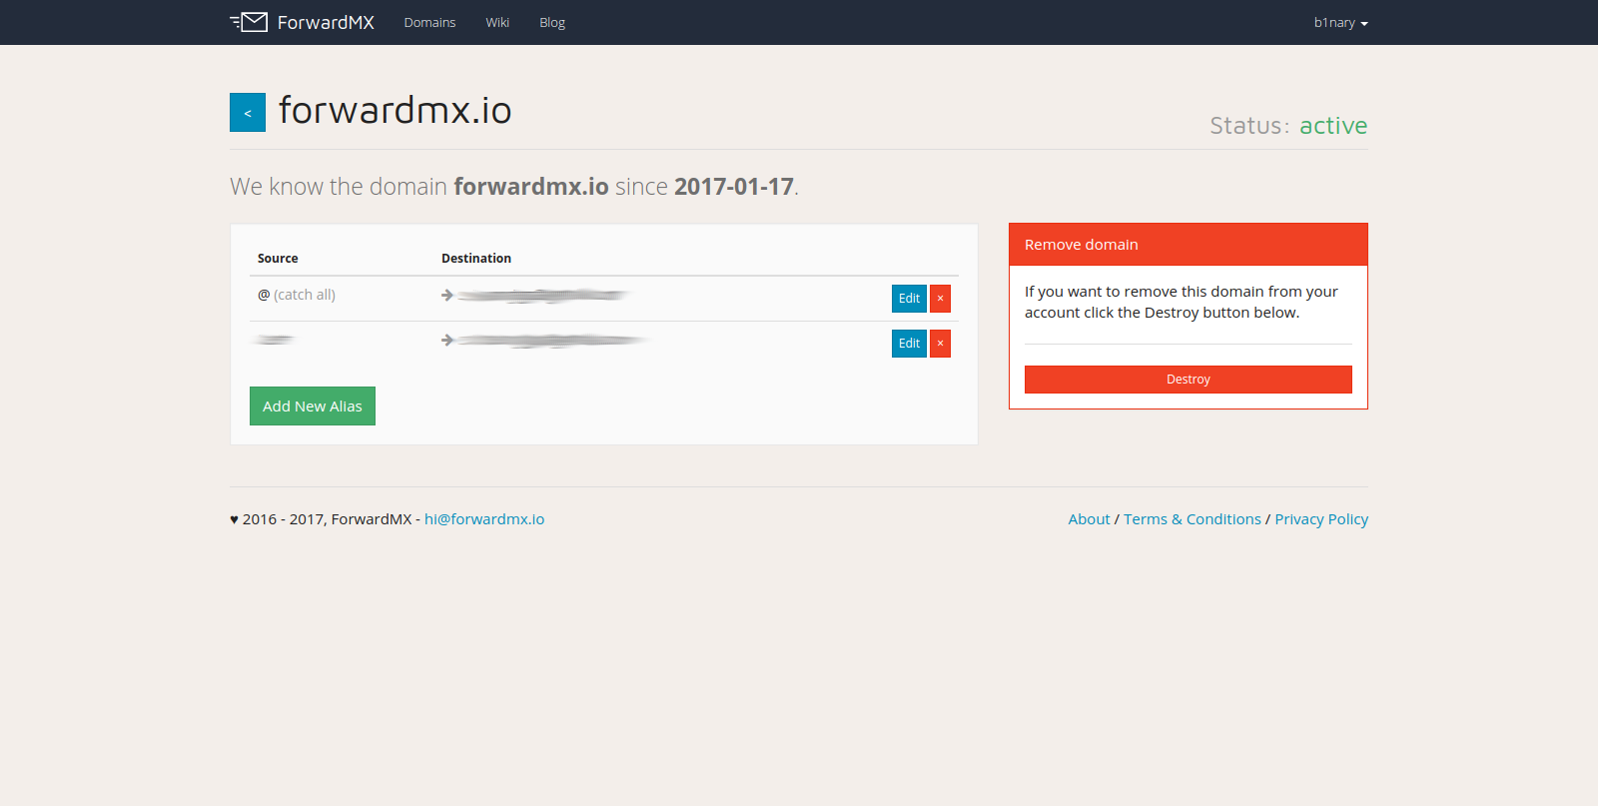The height and width of the screenshot is (806, 1598).
Task: Click the Remove domain panel header
Action: pos(1189,245)
